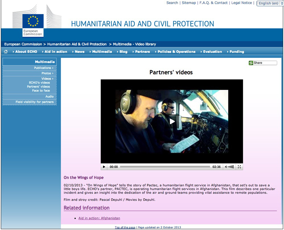Expand the Videos sidebar section
This screenshot has width=284, height=230.
[47, 79]
